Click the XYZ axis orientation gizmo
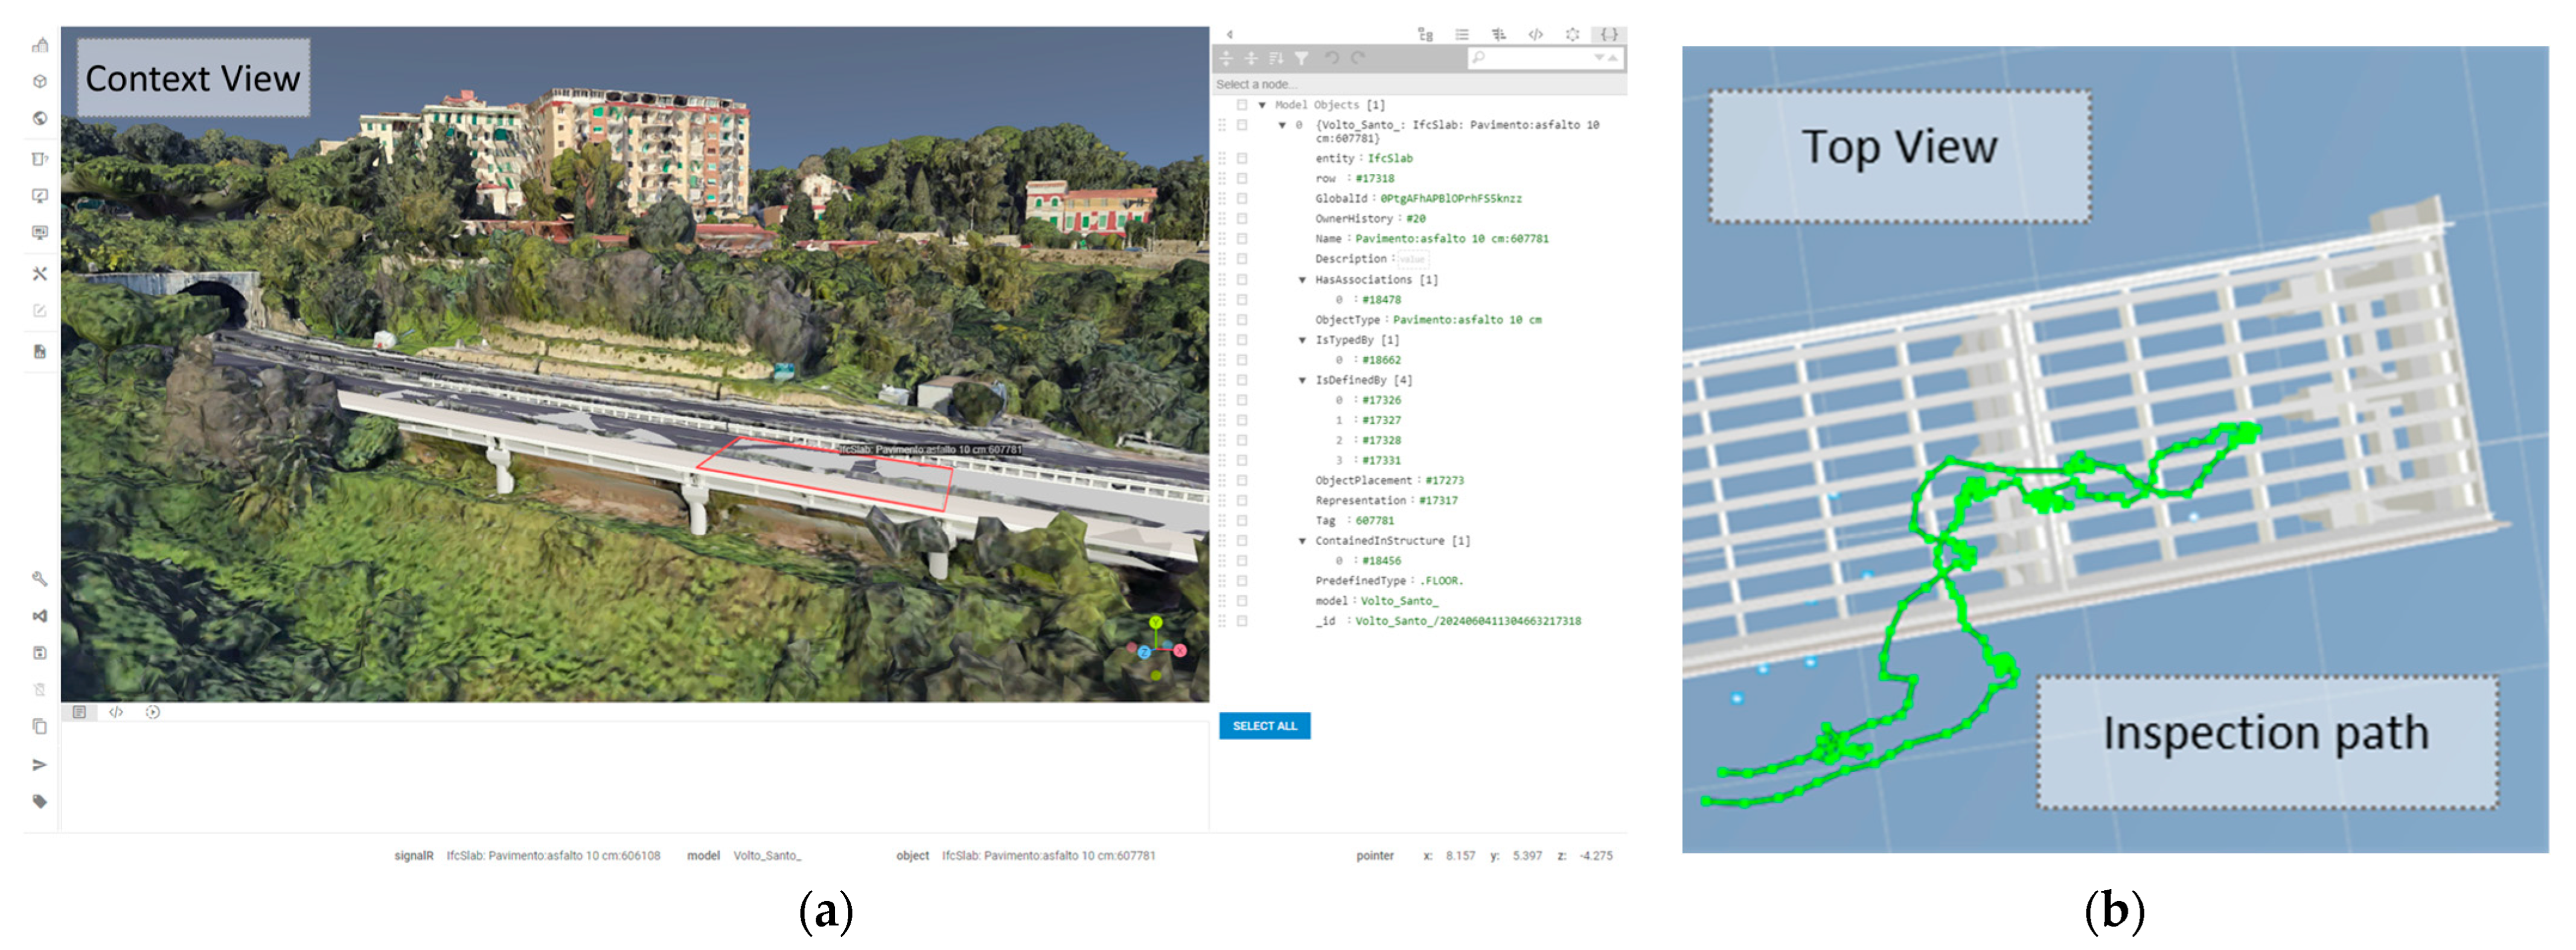 point(1157,648)
